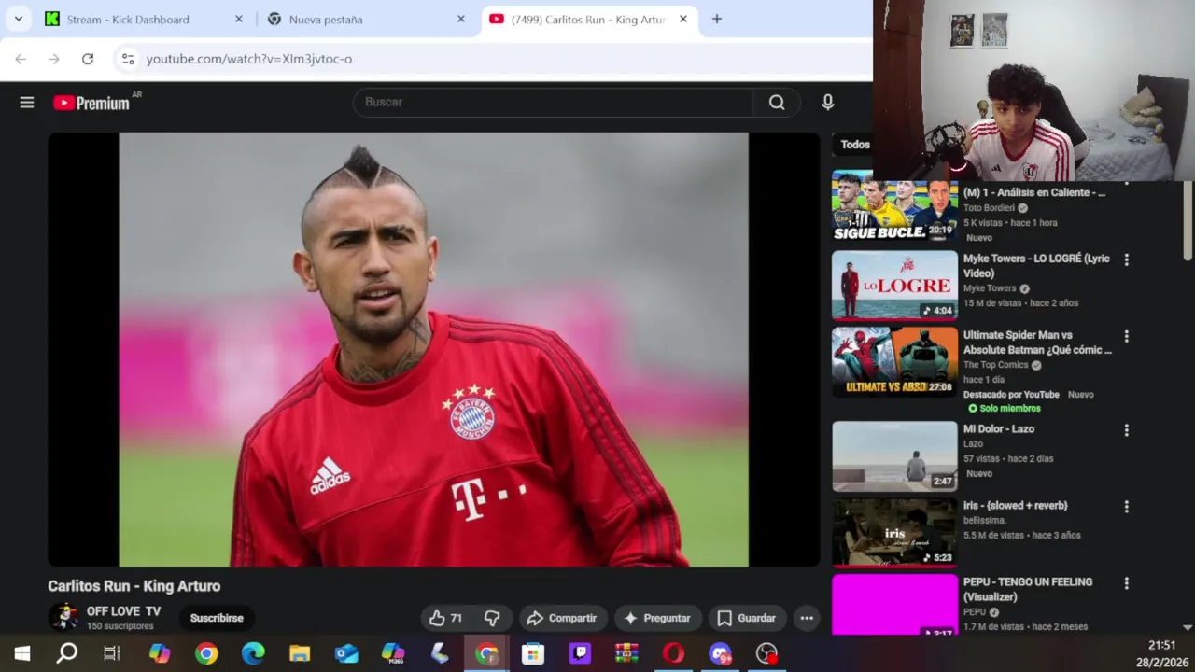This screenshot has width=1195, height=672.
Task: Share the video via Compartir button
Action: [562, 618]
